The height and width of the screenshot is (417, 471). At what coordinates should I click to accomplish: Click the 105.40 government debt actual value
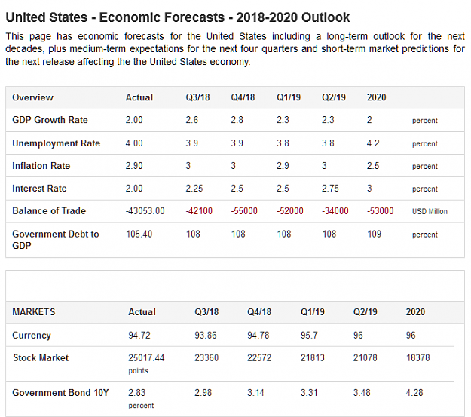pos(139,234)
